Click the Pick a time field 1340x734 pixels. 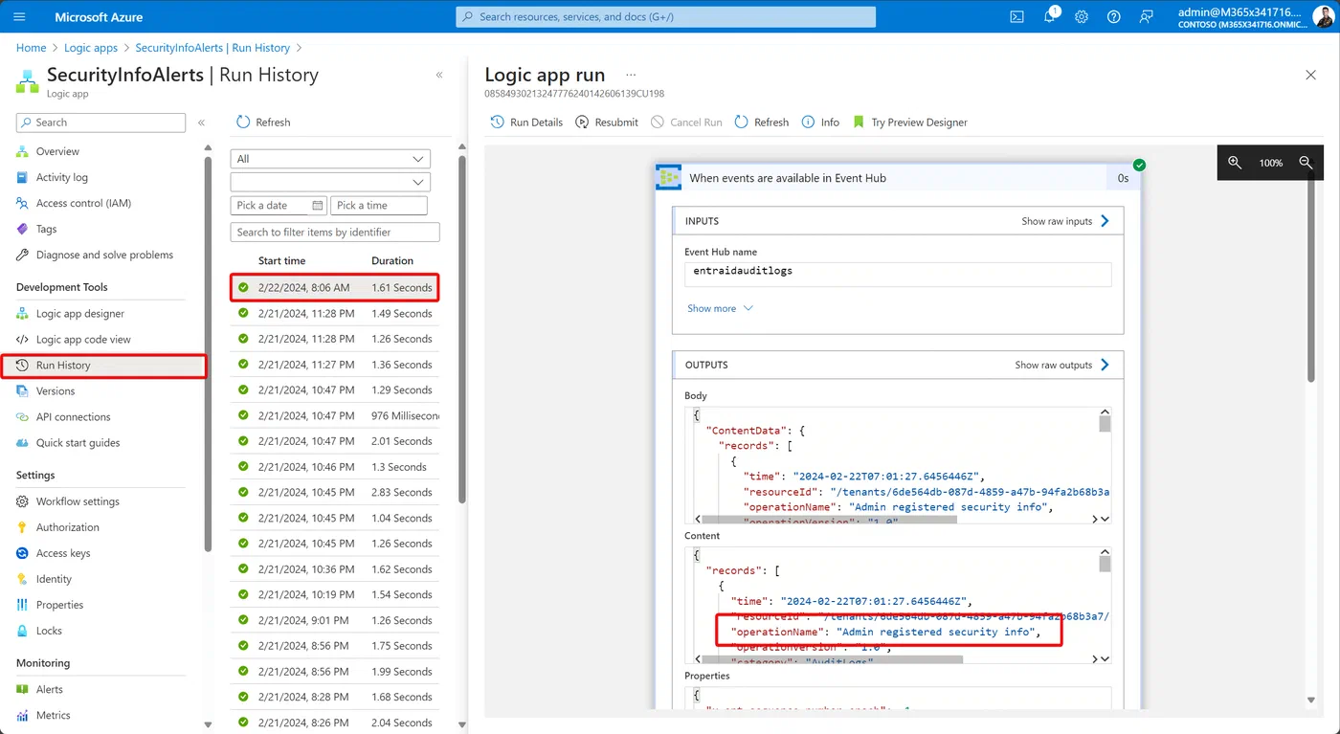379,206
